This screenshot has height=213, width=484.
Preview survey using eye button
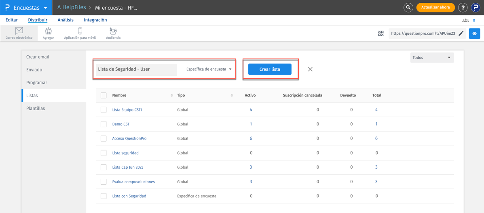(x=474, y=33)
